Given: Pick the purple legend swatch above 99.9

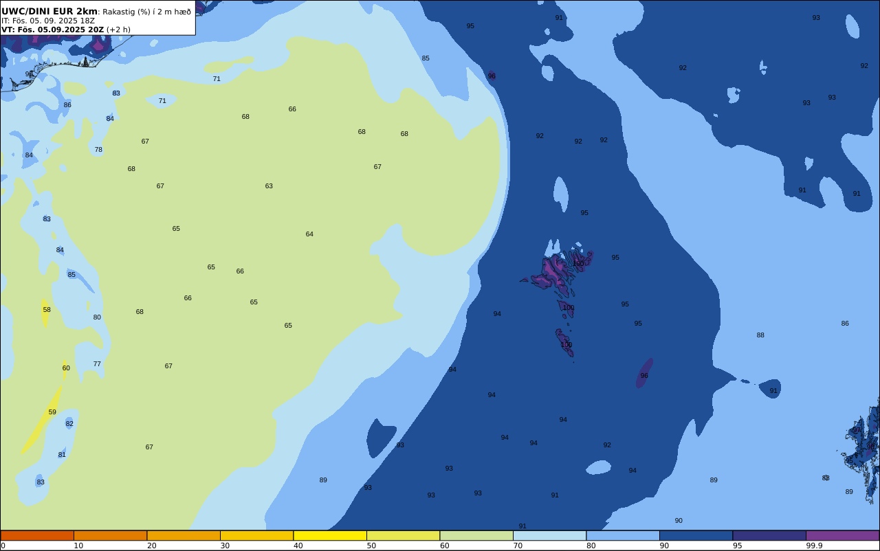Looking at the screenshot, I should [x=842, y=535].
